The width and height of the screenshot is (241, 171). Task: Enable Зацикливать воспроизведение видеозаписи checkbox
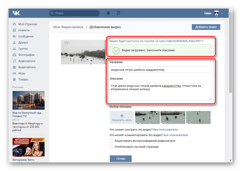coord(111,141)
